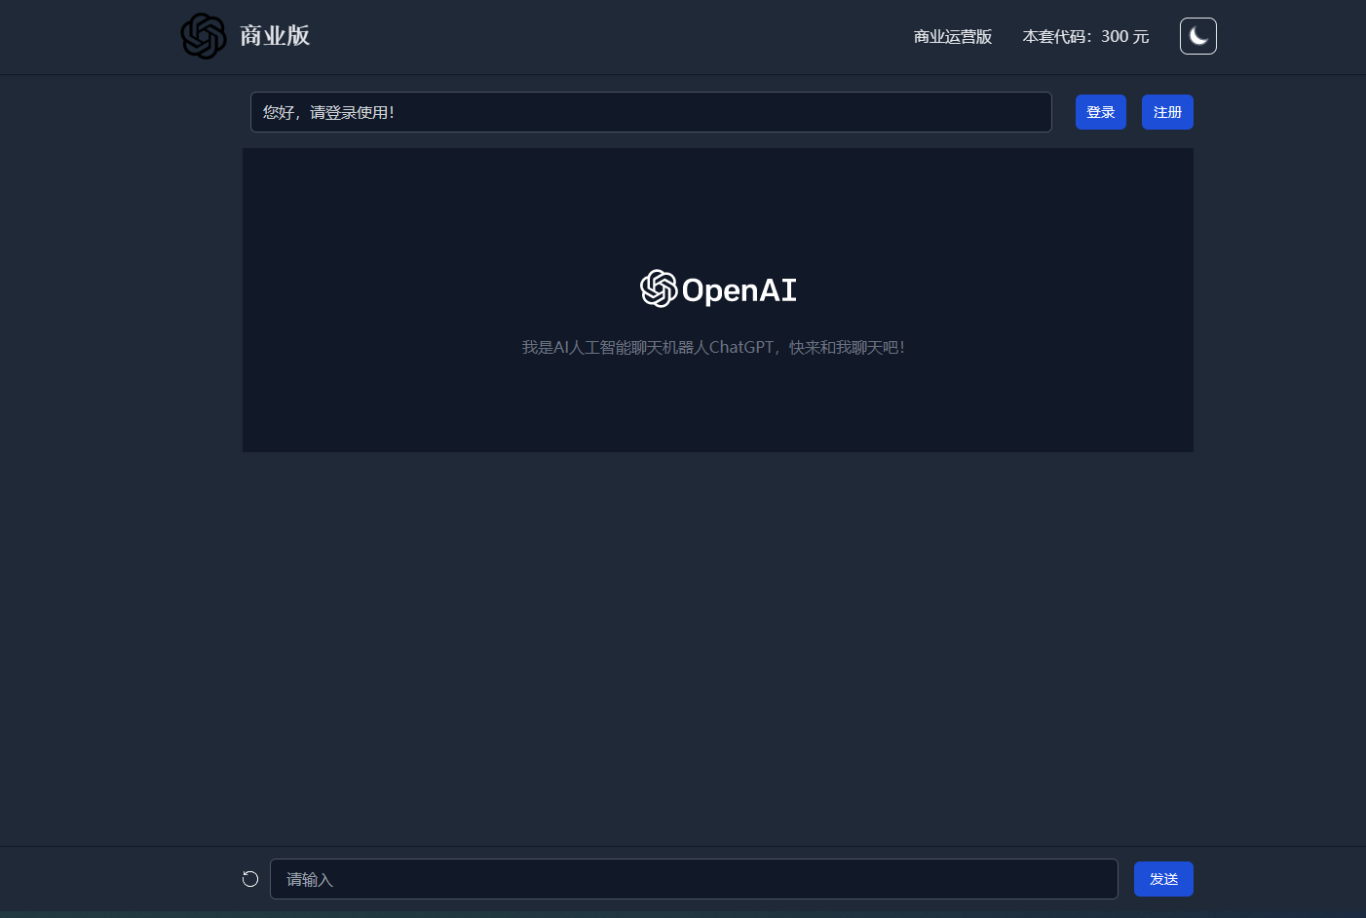Click the blank area below the chat panel
This screenshot has width=1366, height=918.
(718, 648)
